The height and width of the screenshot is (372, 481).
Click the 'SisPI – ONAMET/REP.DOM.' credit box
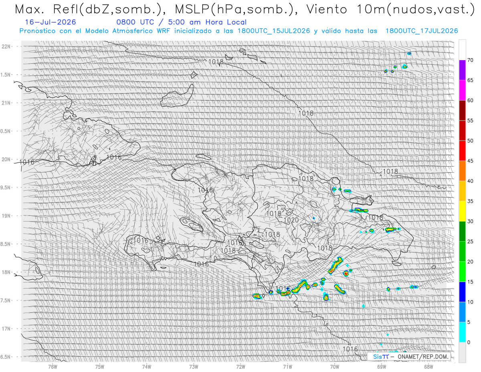pyautogui.click(x=410, y=356)
